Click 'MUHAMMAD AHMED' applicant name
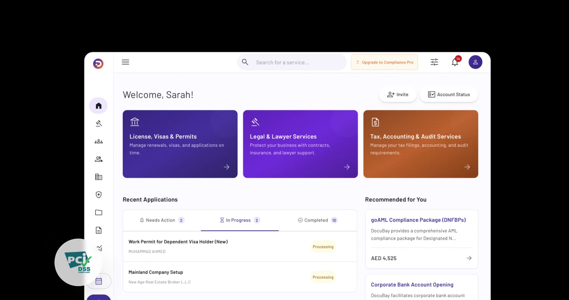 [147, 251]
